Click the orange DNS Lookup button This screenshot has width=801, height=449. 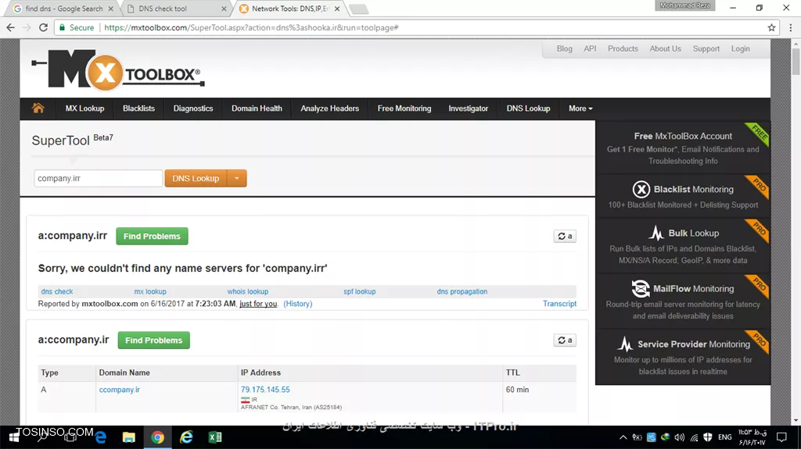pyautogui.click(x=196, y=178)
